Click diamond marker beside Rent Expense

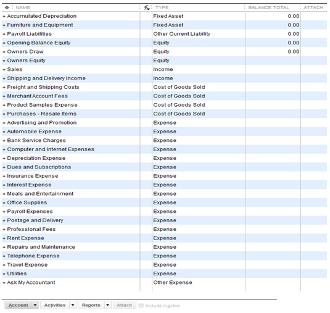pyautogui.click(x=4, y=238)
